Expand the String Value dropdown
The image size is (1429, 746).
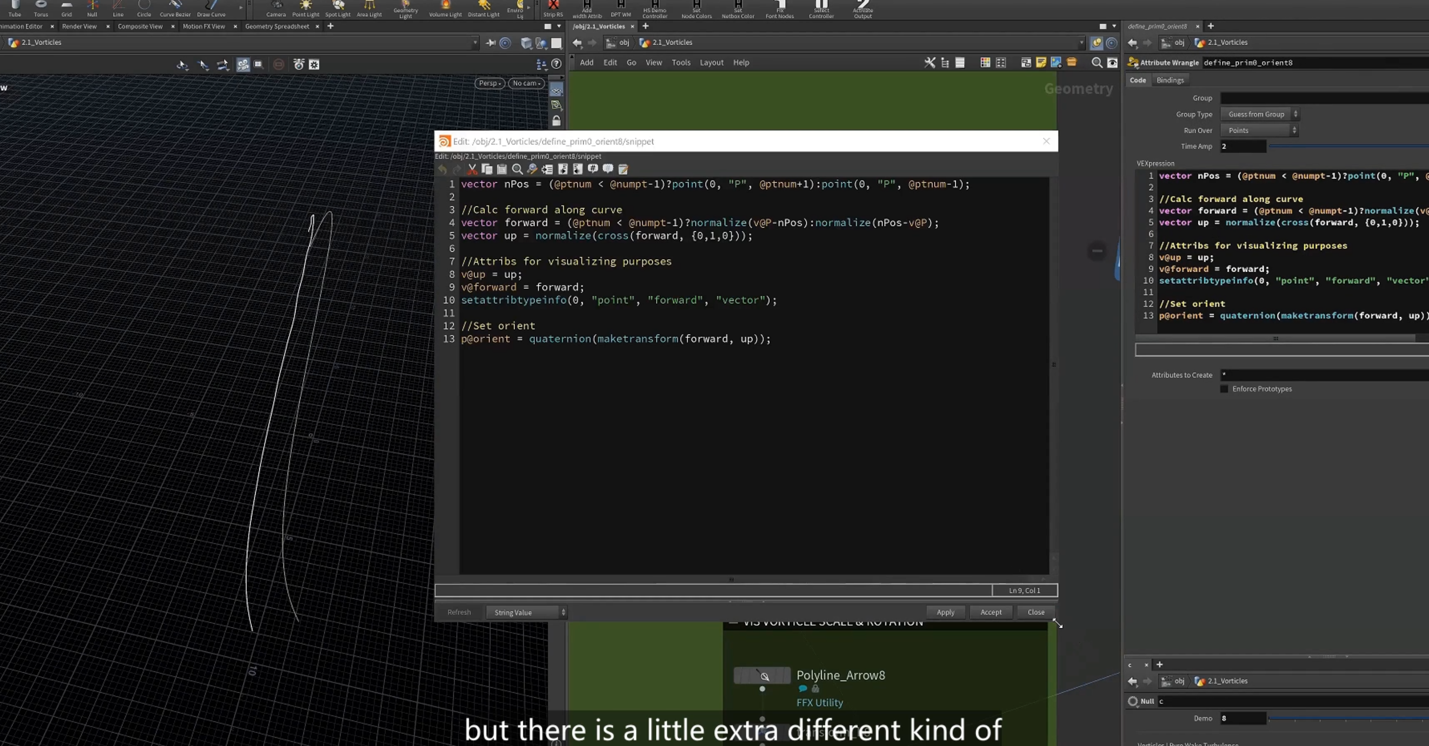527,612
